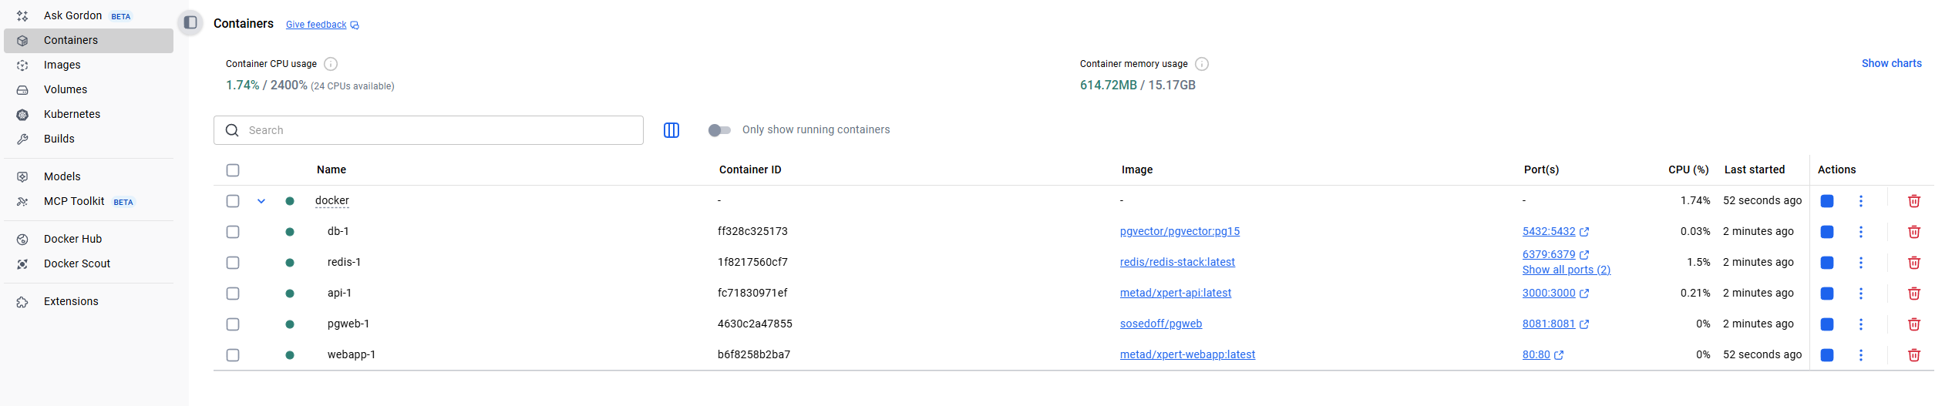Check the select-all containers checkbox
Viewport: 1952px width, 406px height.
pyautogui.click(x=233, y=170)
